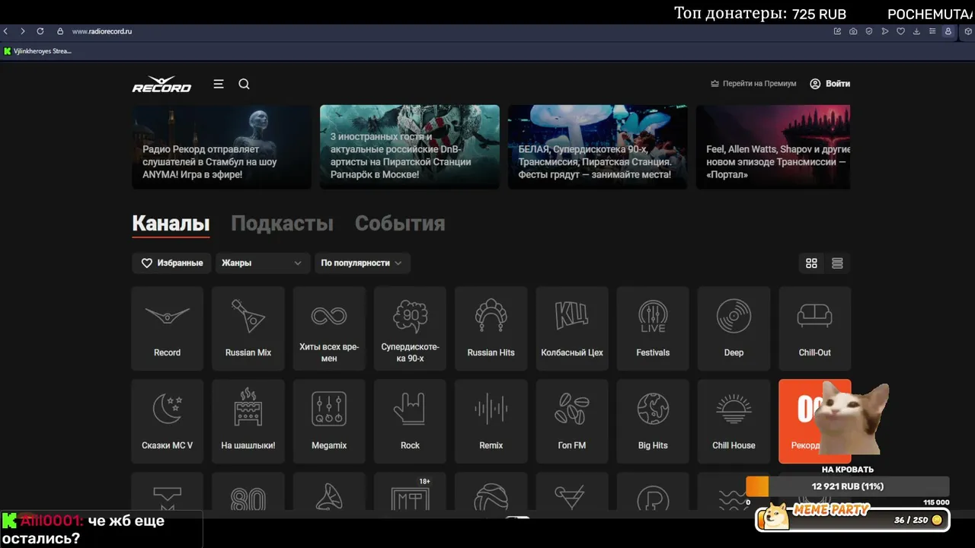This screenshot has height=548, width=975.
Task: Select the Deep channel tile
Action: pos(734,328)
